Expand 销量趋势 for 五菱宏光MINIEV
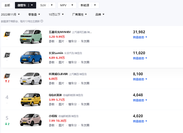 (x=140, y=37)
